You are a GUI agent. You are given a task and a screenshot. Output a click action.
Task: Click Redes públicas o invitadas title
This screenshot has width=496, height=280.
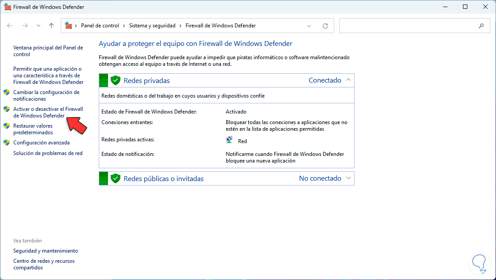click(x=164, y=178)
